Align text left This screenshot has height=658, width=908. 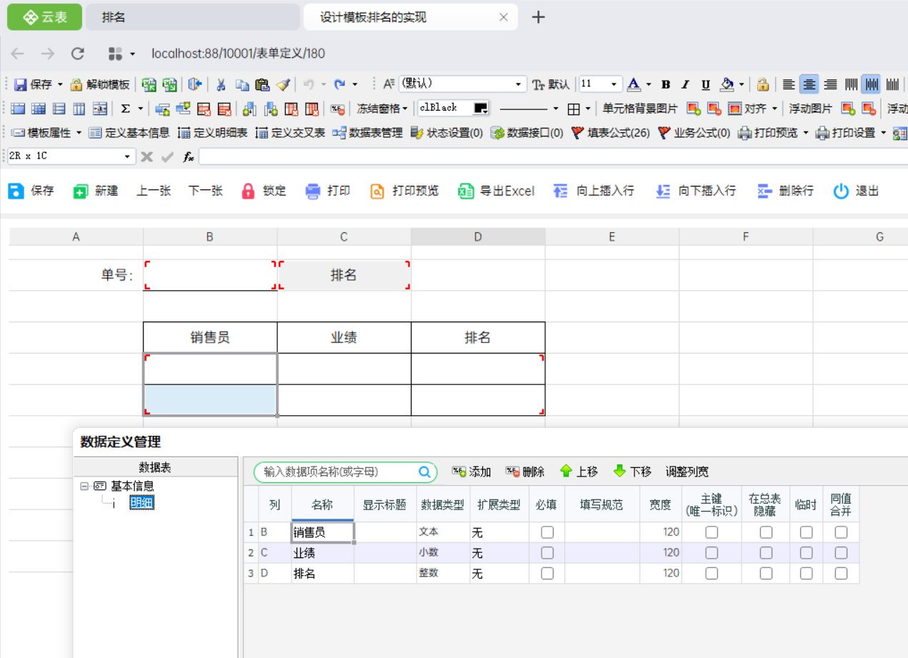point(789,84)
